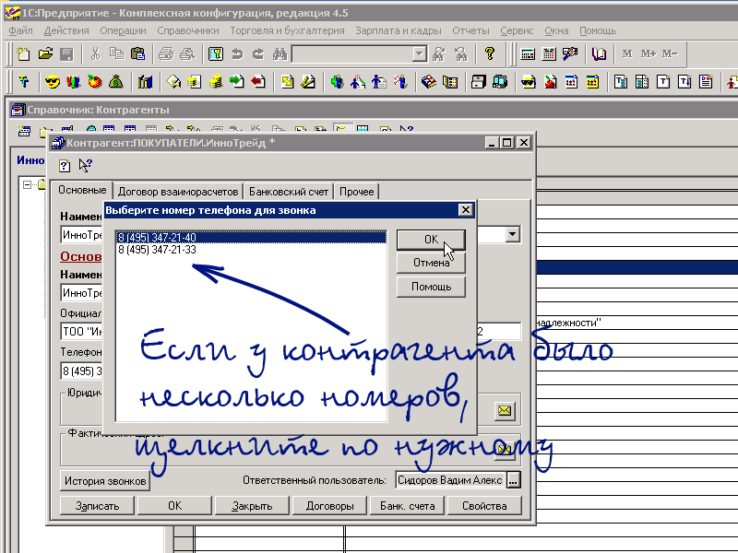The width and height of the screenshot is (738, 553).
Task: Click the file cabinet drawer icon
Action: (478, 82)
